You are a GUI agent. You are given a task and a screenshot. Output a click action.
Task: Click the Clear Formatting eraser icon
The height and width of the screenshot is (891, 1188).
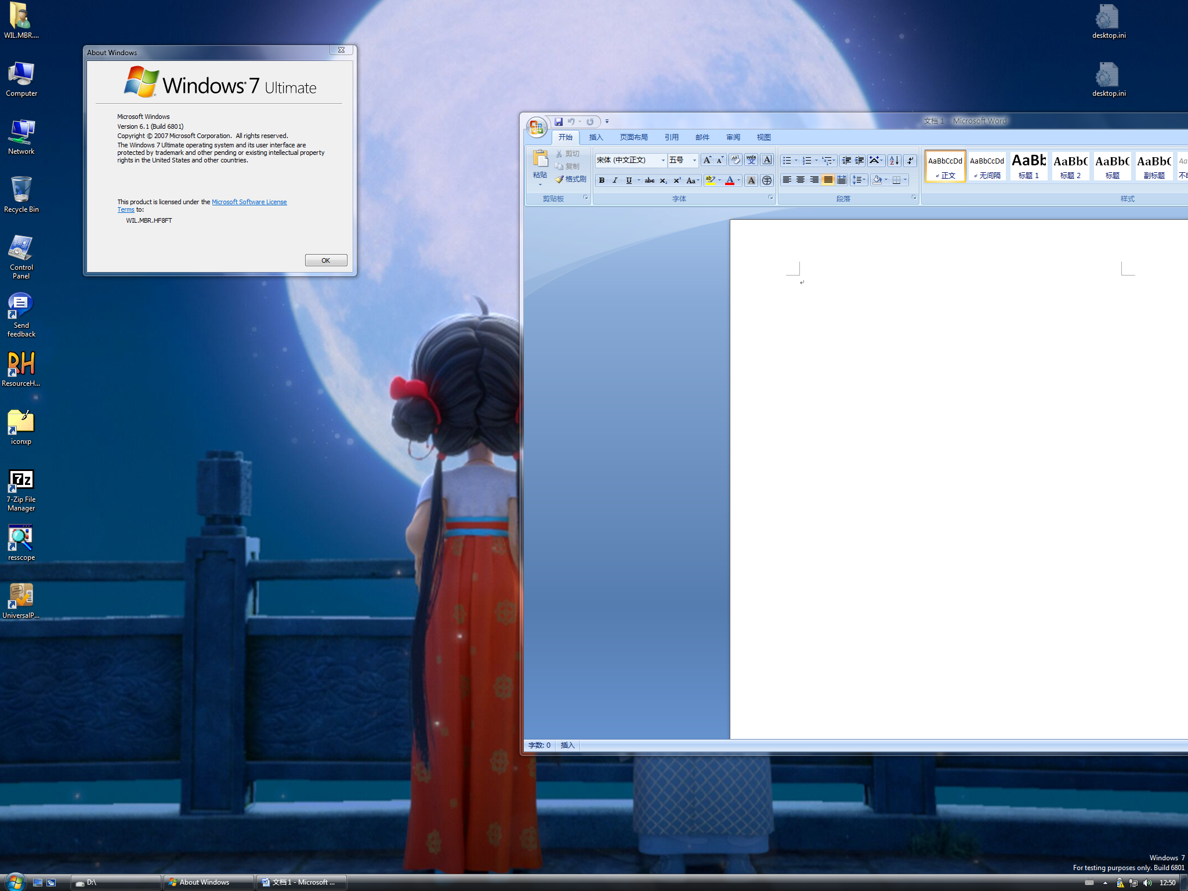pos(735,160)
